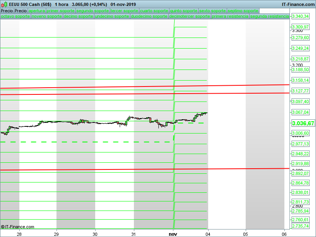Click the 05 date axis label
Image resolution: width=316 pixels, height=237 pixels.
[x=245, y=234]
